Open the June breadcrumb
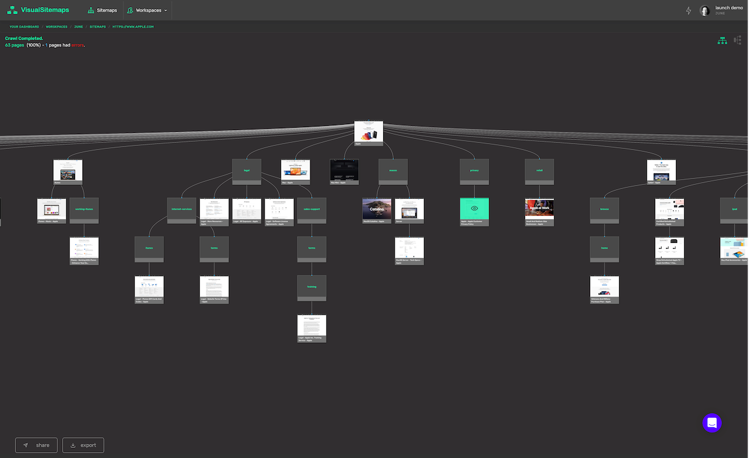 (x=79, y=27)
